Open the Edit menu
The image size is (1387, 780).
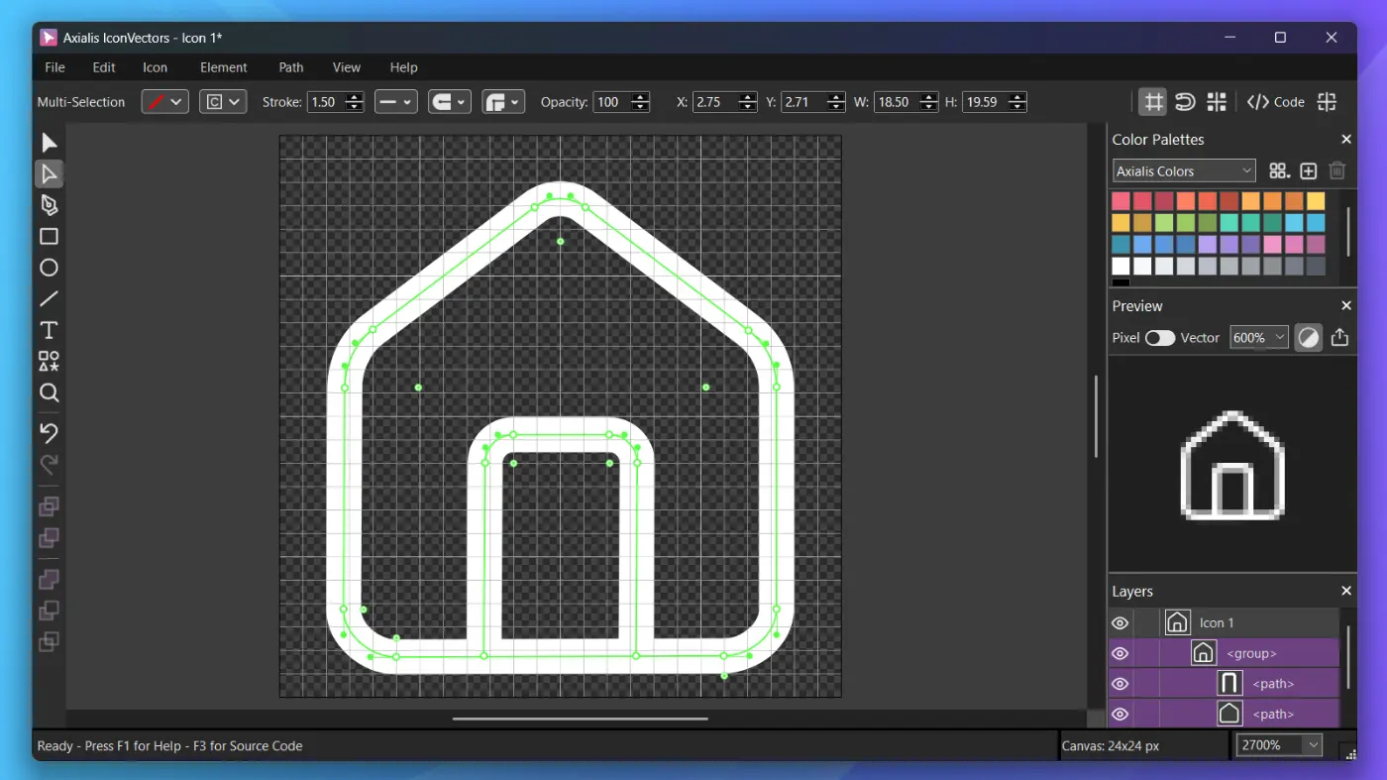coord(104,67)
